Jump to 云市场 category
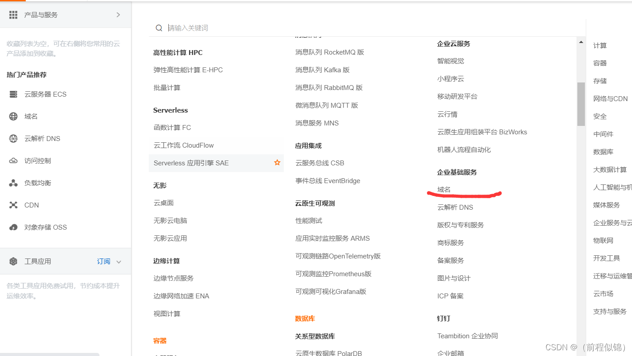This screenshot has width=632, height=356. [x=603, y=293]
